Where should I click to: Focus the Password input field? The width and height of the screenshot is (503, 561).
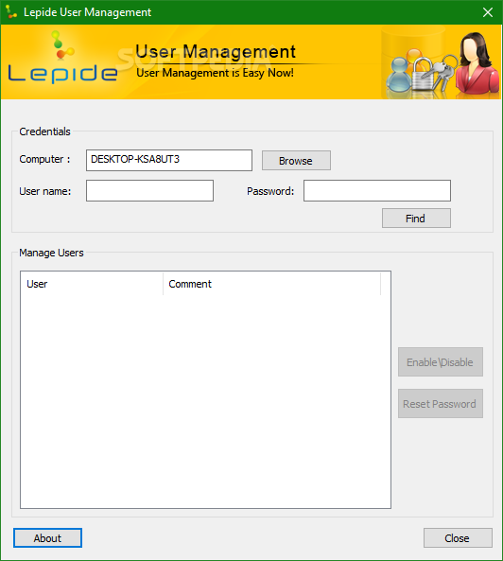377,191
